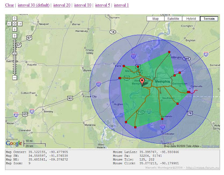Image resolution: width=224 pixels, height=175 pixels.
Task: Pan the map left with arrow control
Action: [x=9, y=24]
